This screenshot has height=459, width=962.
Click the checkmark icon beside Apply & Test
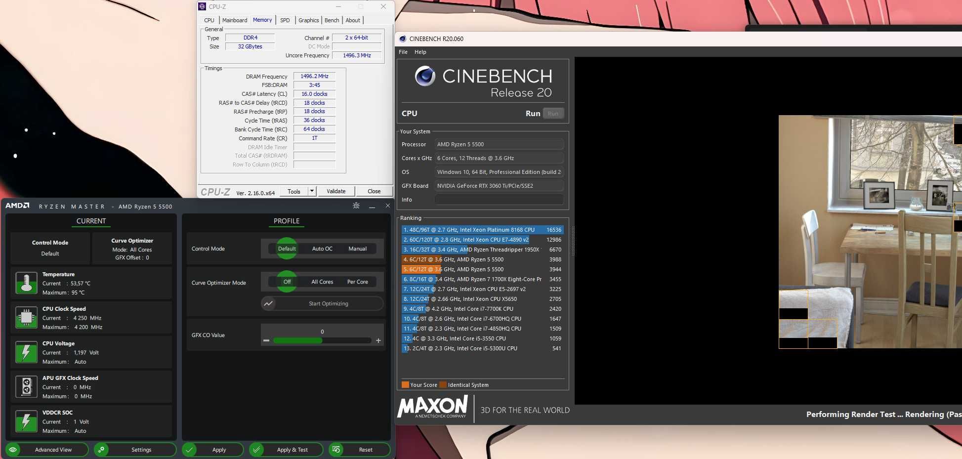pos(256,450)
